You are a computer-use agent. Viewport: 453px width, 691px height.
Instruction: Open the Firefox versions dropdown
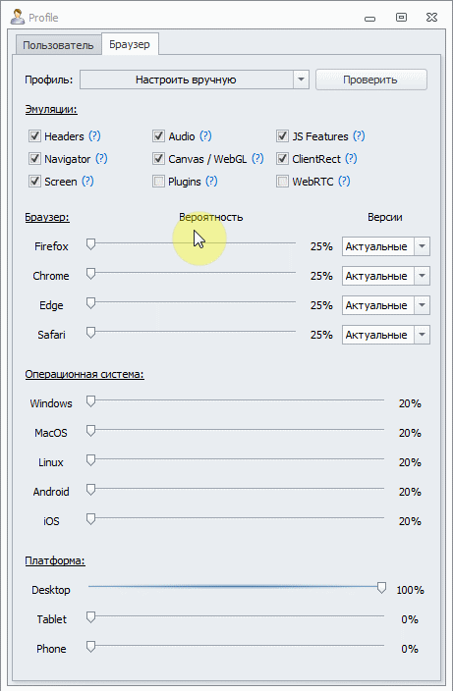click(422, 246)
